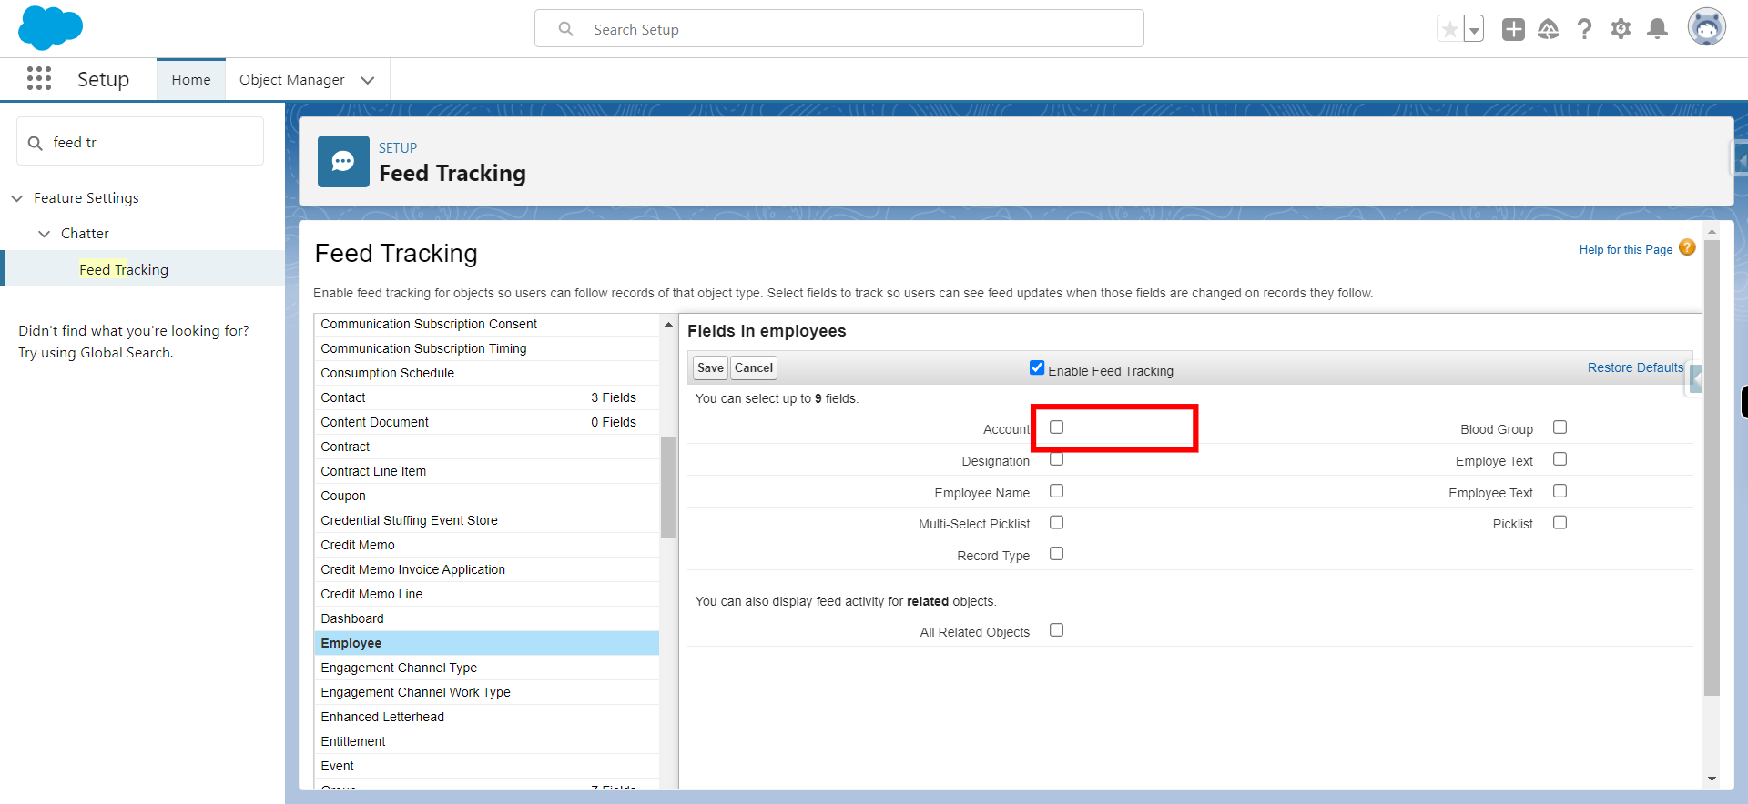1748x804 pixels.
Task: Click the Quick Find magnifier icon
Action: point(36,143)
